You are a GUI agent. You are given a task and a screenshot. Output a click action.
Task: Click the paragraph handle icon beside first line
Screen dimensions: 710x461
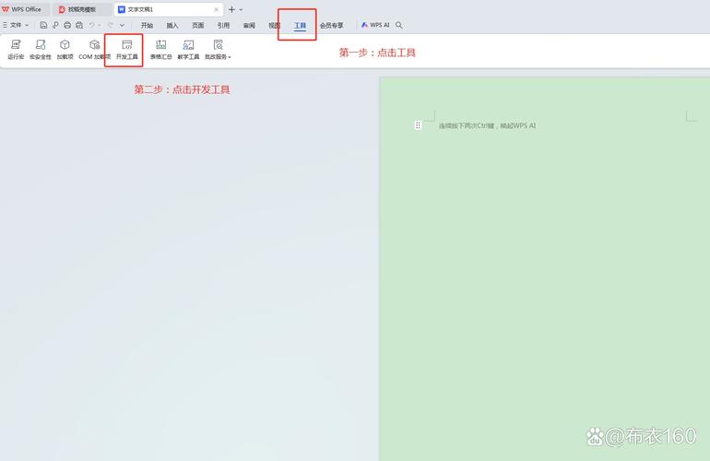(x=418, y=125)
